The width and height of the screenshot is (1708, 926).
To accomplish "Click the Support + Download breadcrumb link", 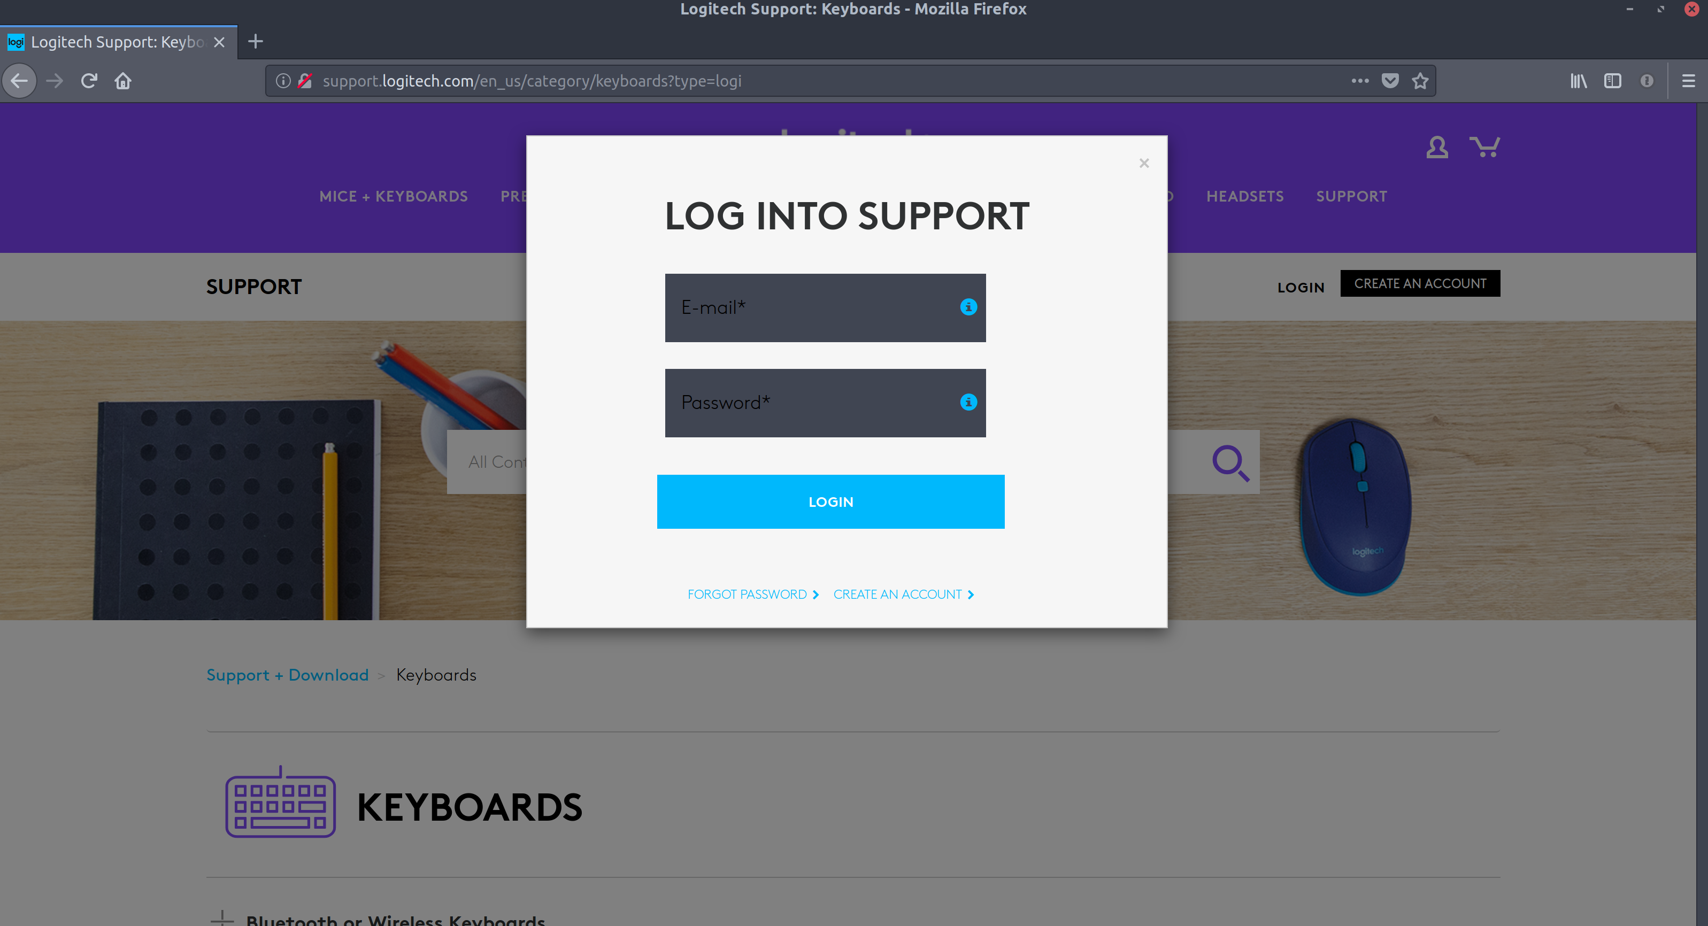I will 288,675.
